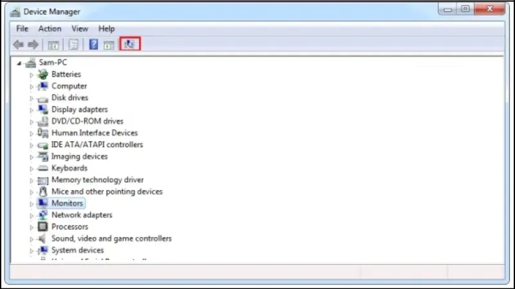Expand the Disk drives category
Screen dimensions: 515x289
[x=31, y=98]
